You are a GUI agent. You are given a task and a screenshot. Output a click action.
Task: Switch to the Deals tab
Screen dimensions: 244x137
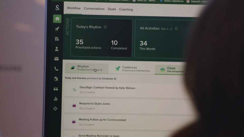coord(112,9)
